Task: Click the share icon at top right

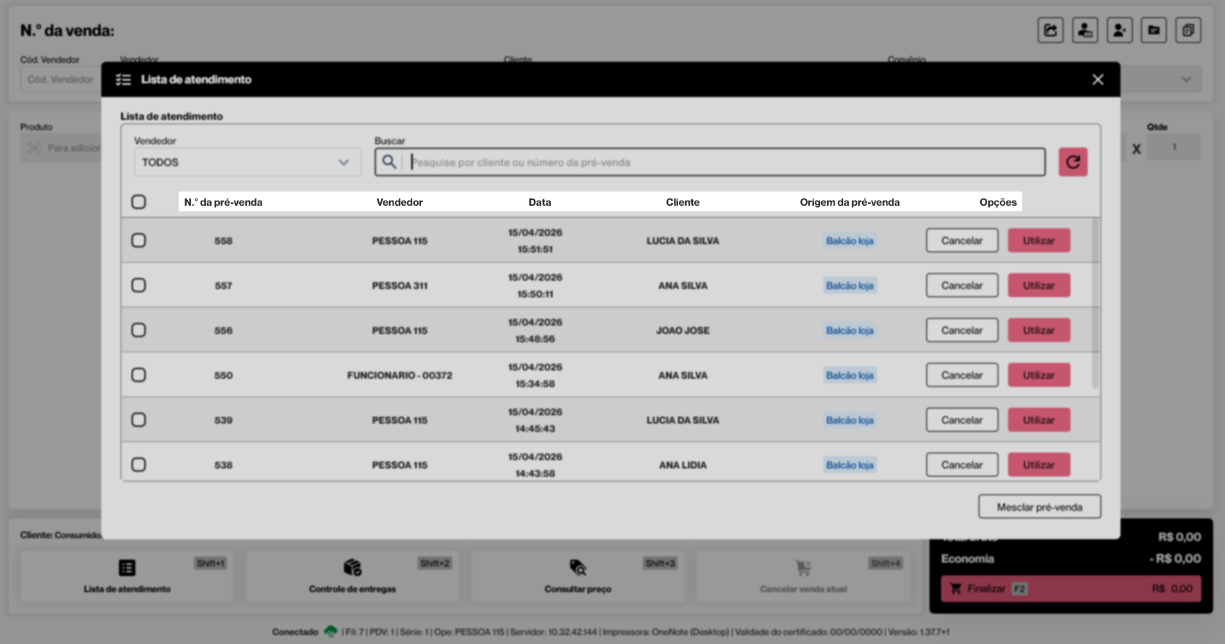Action: (x=1051, y=30)
